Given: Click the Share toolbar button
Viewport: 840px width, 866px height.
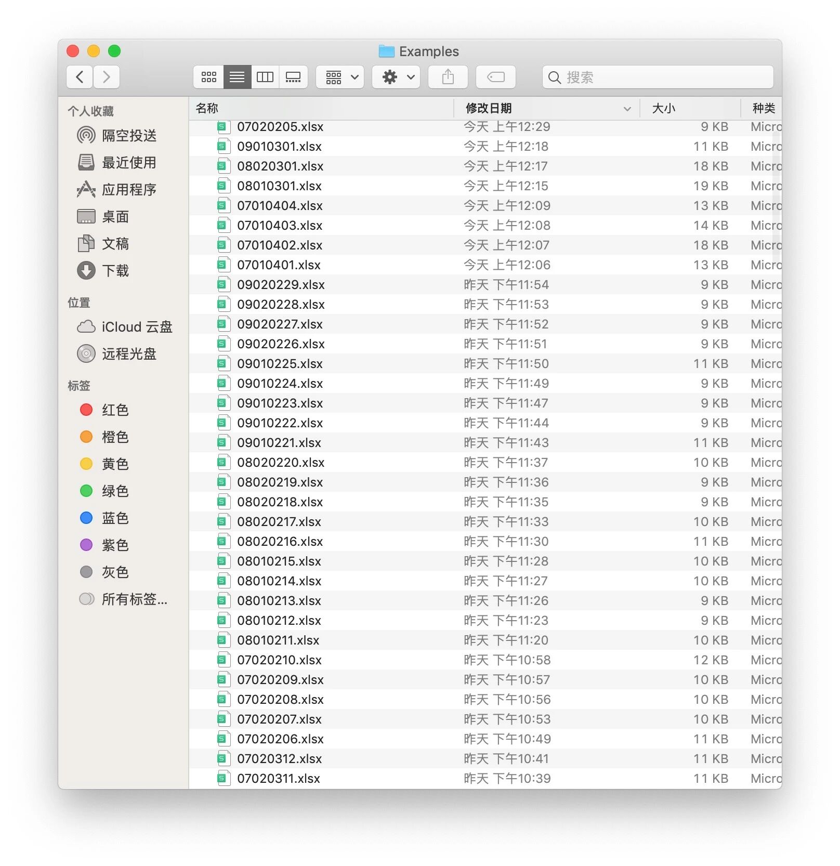Looking at the screenshot, I should pos(448,77).
